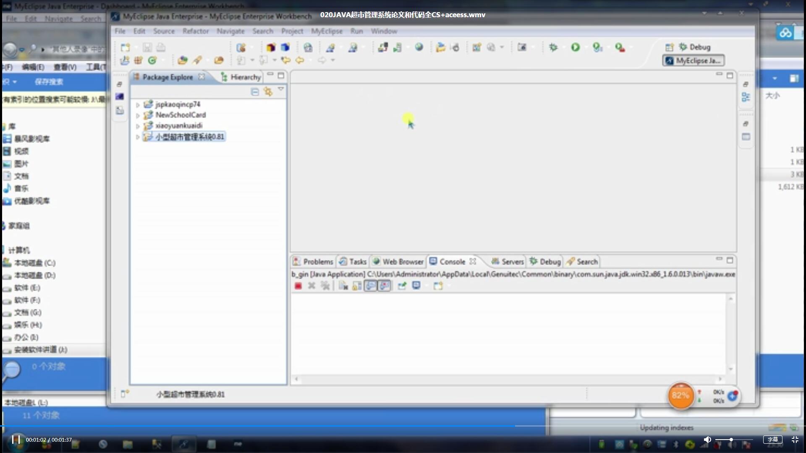Switch to the Web Browser tab
The height and width of the screenshot is (453, 806).
click(398, 262)
